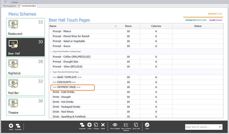
Task: Select Drink - Red Wines row
Action: pyautogui.click(x=138, y=112)
